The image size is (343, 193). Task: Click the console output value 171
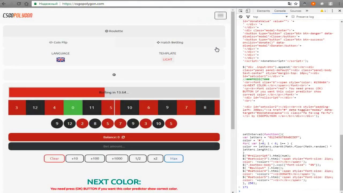(245, 187)
